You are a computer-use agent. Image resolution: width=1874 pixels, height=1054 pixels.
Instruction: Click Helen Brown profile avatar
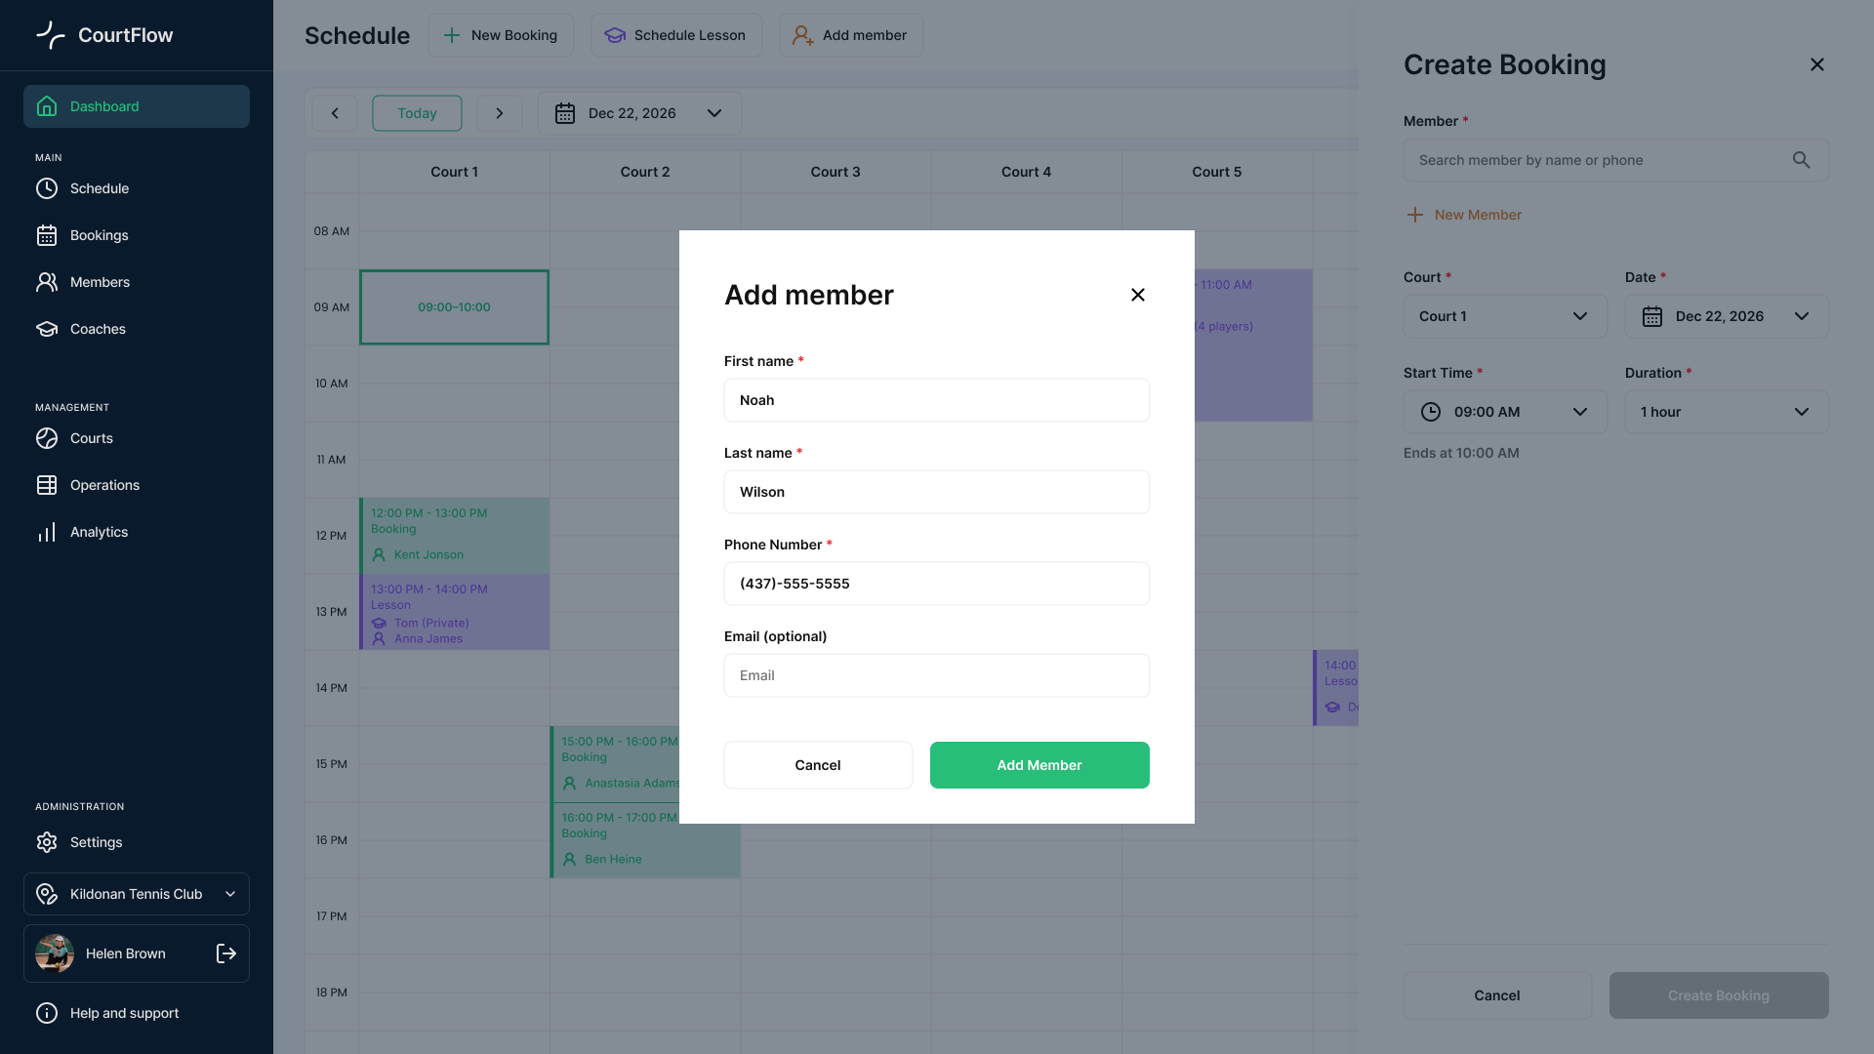tap(55, 953)
